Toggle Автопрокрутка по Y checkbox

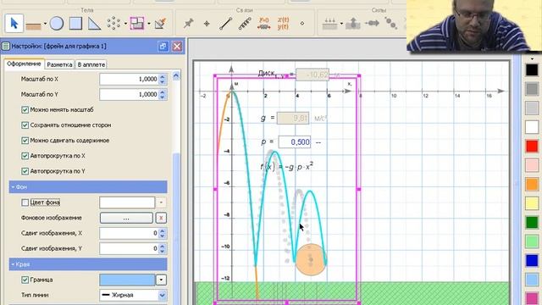tap(25, 171)
